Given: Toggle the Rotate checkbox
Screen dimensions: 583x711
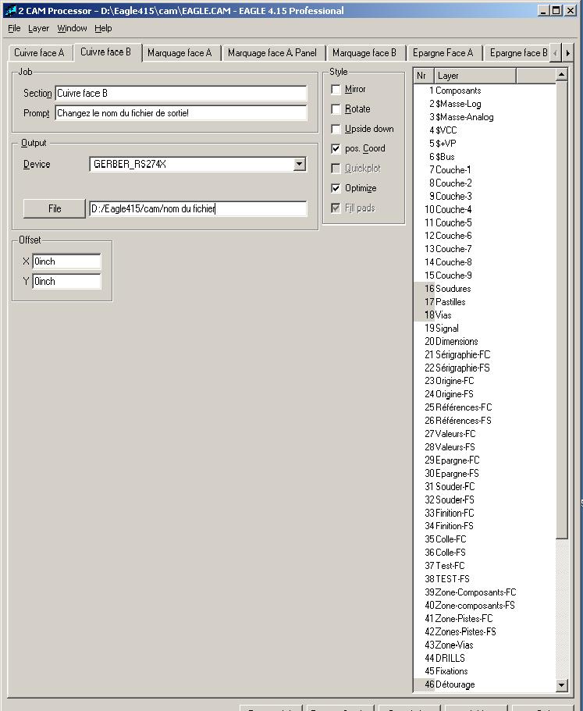Looking at the screenshot, I should click(336, 109).
